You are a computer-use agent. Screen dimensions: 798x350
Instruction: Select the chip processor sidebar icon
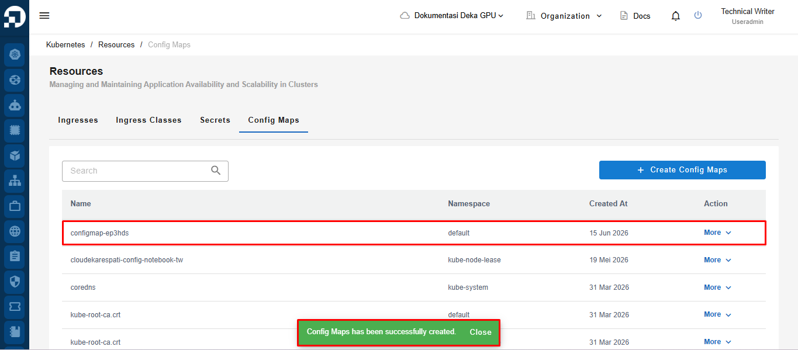coord(15,131)
